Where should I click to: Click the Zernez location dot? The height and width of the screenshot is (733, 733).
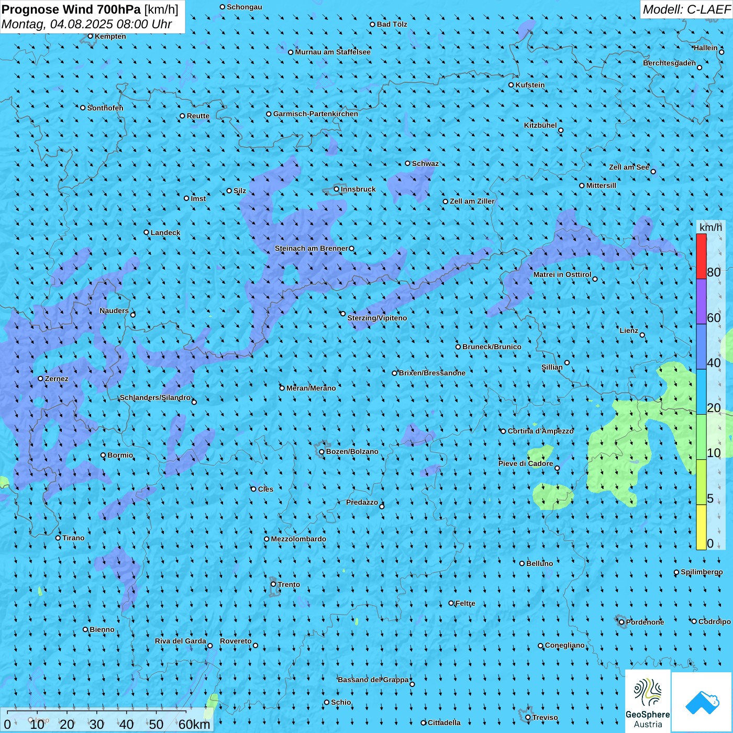click(41, 379)
